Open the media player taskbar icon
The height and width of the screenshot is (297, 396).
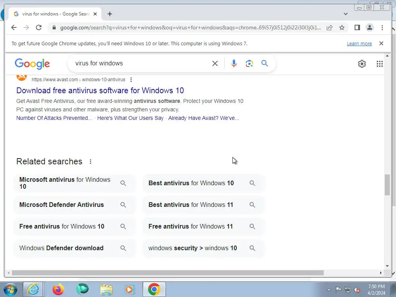coord(130,289)
